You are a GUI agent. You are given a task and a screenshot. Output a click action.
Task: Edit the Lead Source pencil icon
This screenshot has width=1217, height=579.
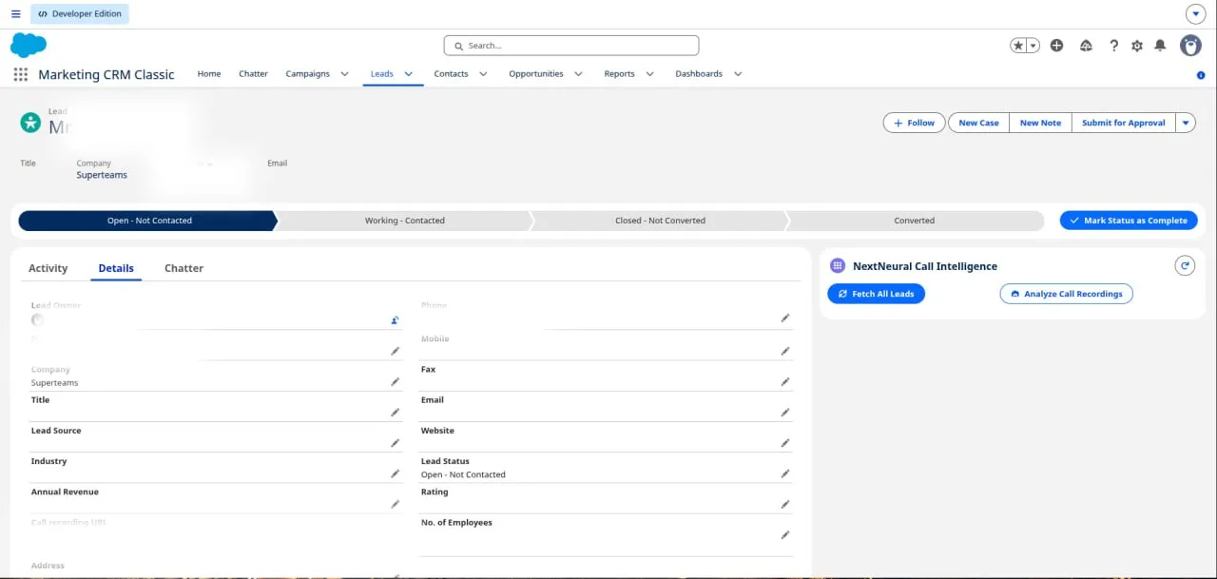click(395, 442)
